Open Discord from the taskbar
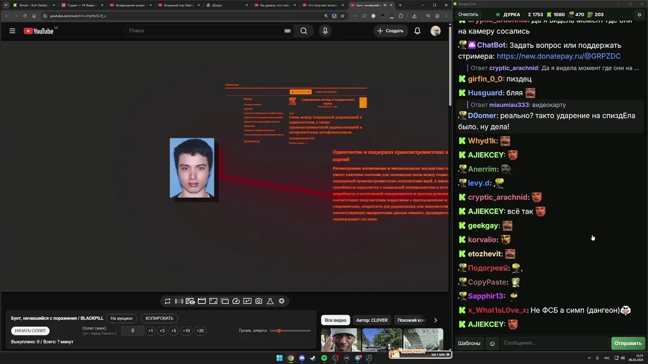Viewport: 648px width, 364px height. click(x=302, y=358)
